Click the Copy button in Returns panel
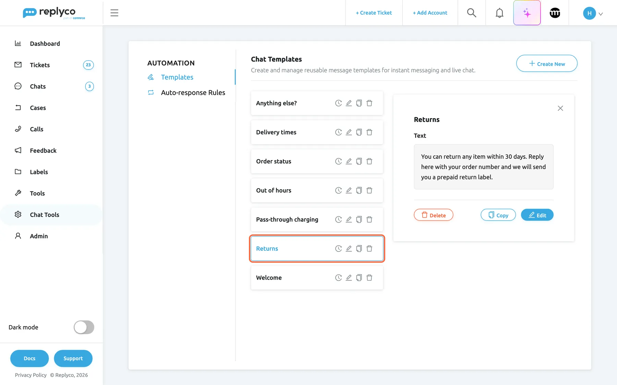The width and height of the screenshot is (617, 385). tap(498, 215)
